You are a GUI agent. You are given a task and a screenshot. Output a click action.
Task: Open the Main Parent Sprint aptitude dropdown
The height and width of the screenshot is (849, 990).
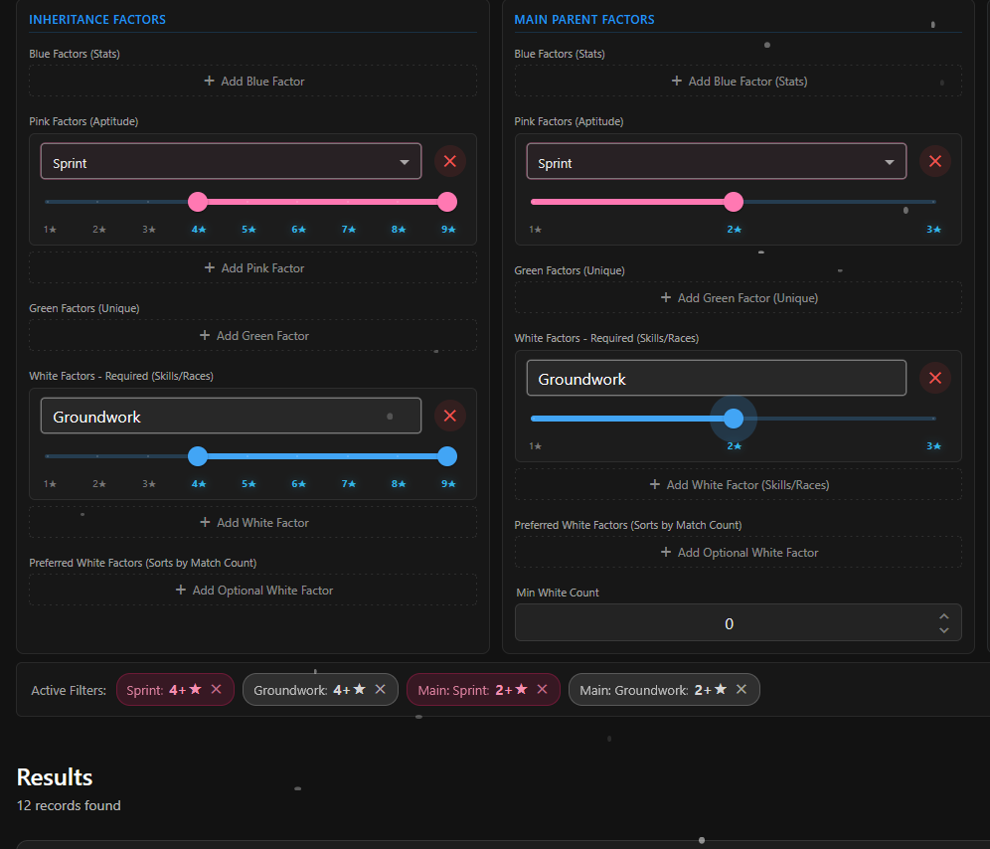pyautogui.click(x=716, y=161)
